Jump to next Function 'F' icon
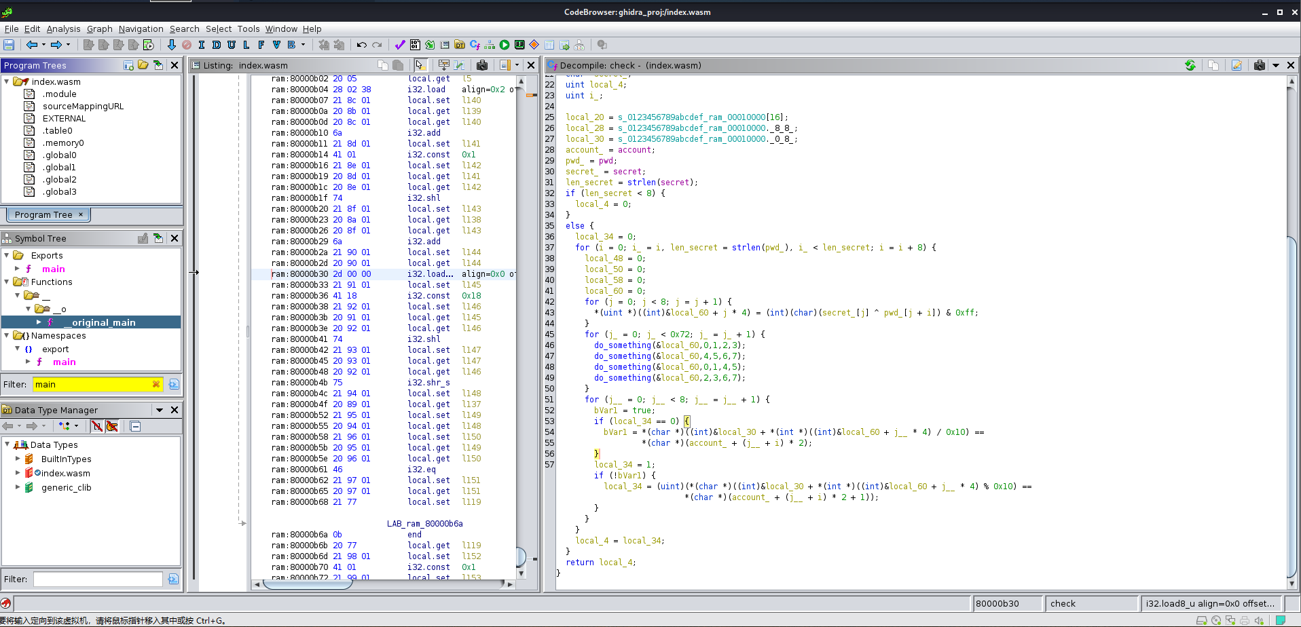 (261, 45)
